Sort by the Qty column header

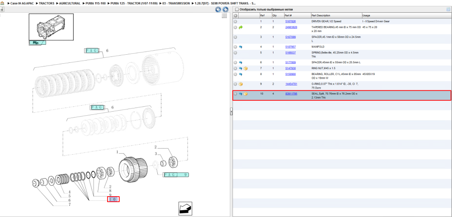[x=278, y=15]
